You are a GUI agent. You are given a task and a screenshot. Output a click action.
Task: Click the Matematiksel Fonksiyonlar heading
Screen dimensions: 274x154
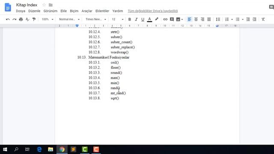point(109,57)
